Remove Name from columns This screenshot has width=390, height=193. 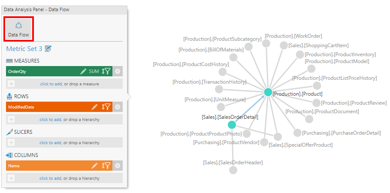click(118, 166)
